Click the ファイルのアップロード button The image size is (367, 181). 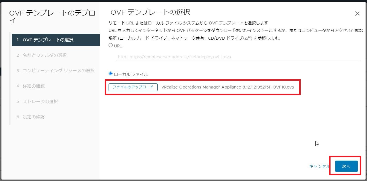click(x=133, y=87)
